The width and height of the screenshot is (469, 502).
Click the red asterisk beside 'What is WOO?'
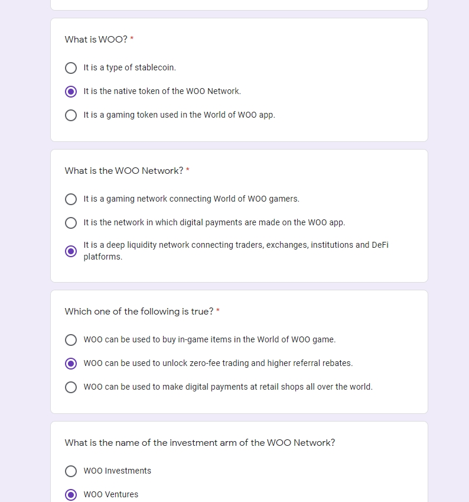[x=132, y=39]
